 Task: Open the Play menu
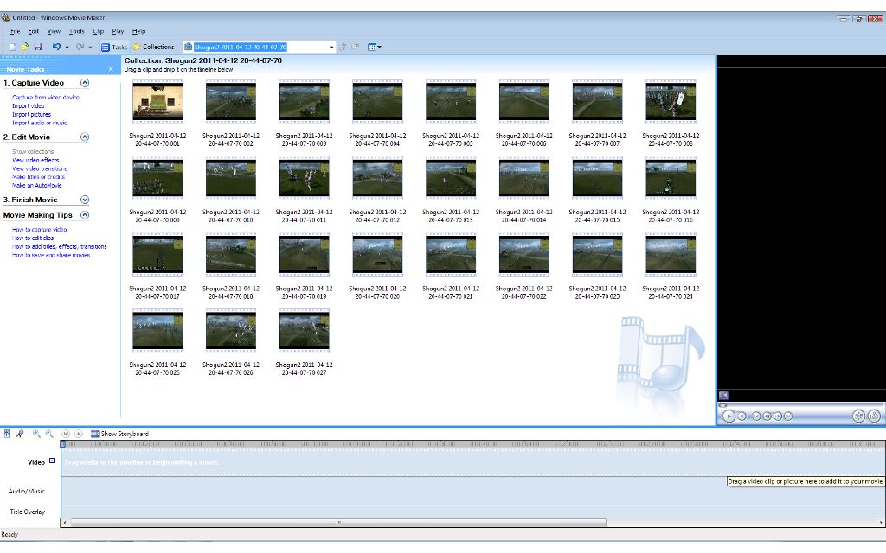pyautogui.click(x=118, y=32)
